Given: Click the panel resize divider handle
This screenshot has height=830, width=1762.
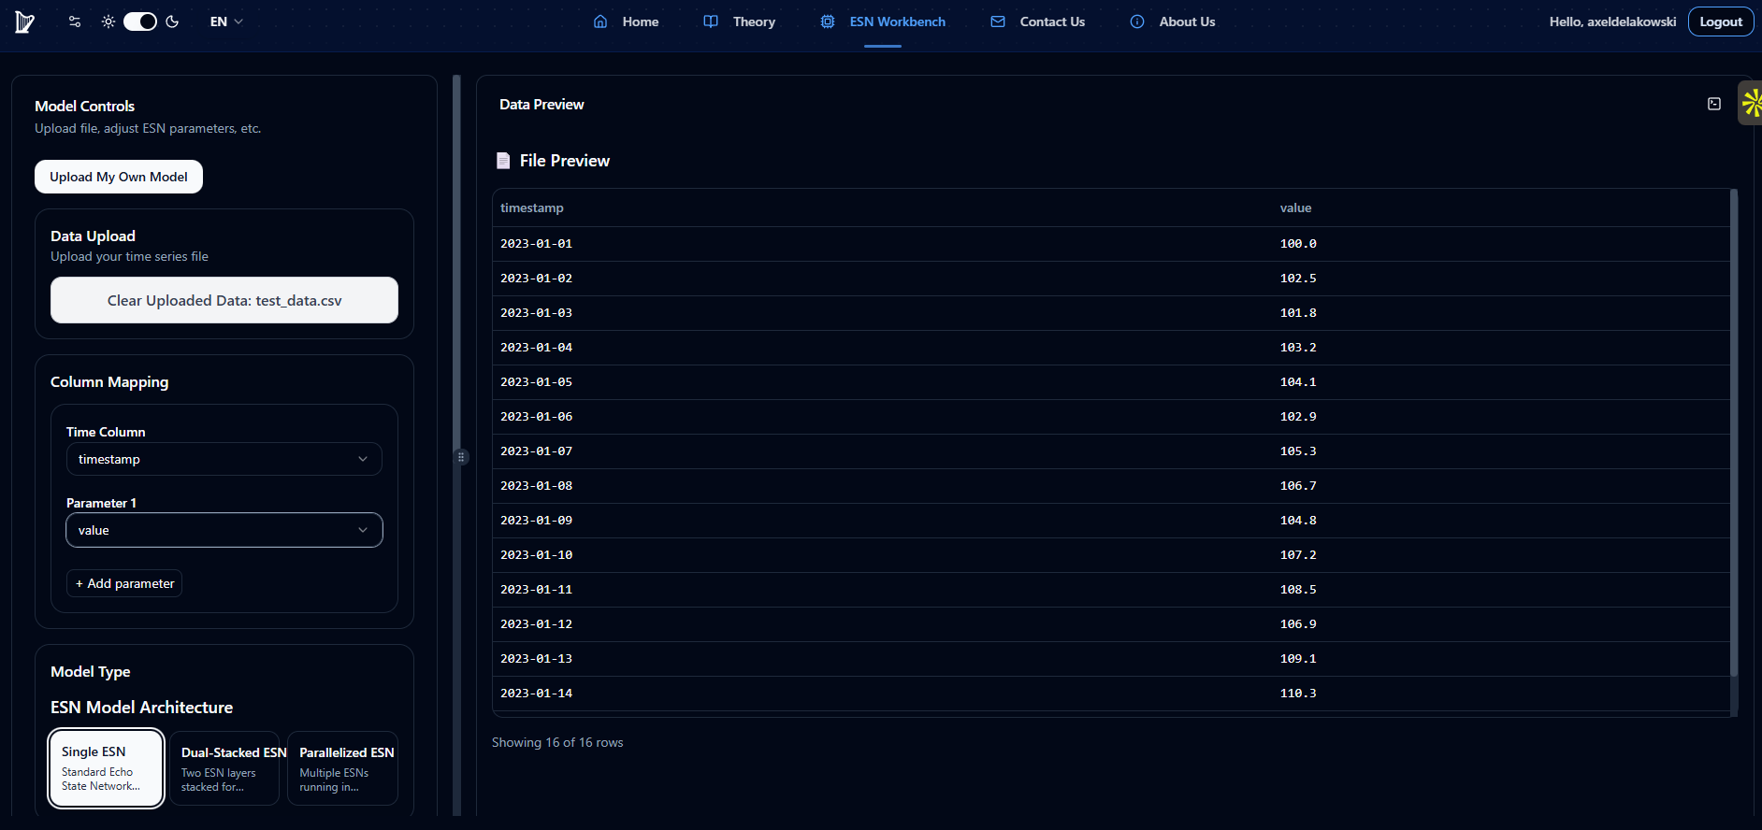Looking at the screenshot, I should tap(461, 457).
